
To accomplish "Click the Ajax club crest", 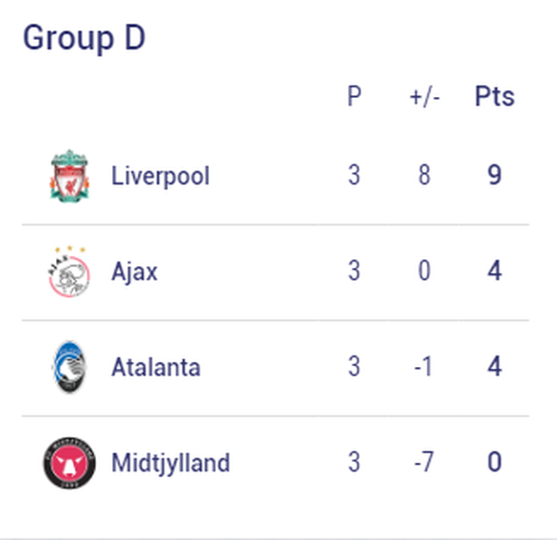I will point(69,272).
